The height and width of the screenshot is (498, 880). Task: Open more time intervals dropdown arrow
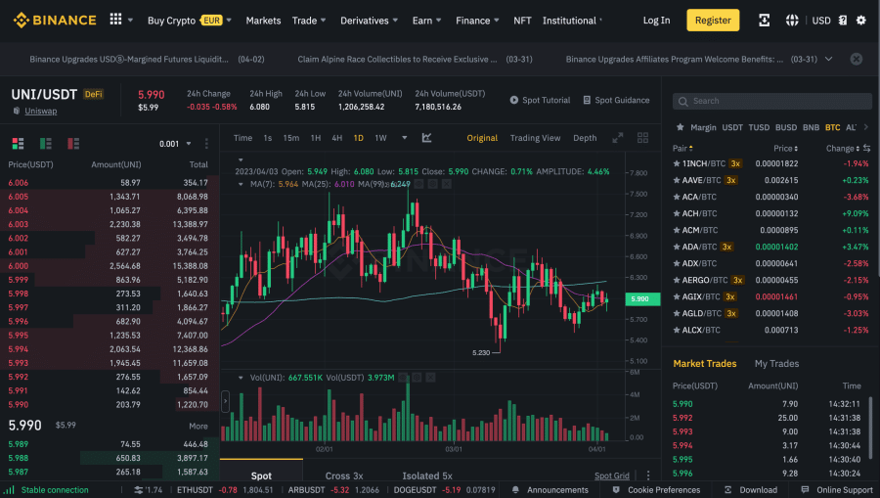pos(404,138)
